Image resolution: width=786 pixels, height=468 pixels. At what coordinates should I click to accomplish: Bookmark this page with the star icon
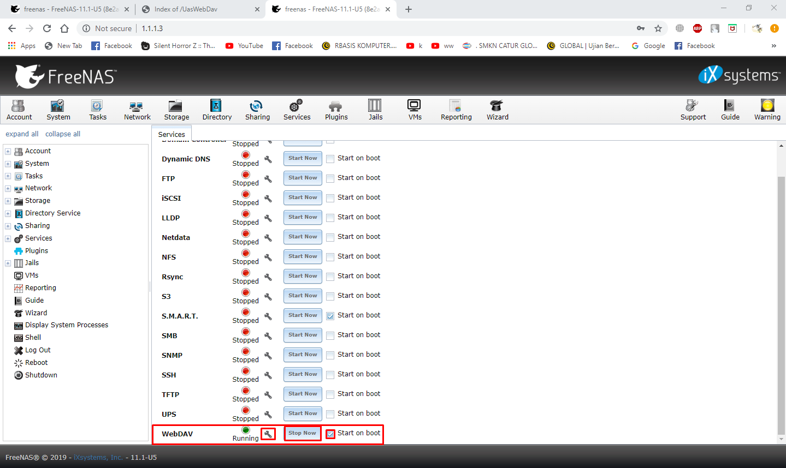point(658,28)
